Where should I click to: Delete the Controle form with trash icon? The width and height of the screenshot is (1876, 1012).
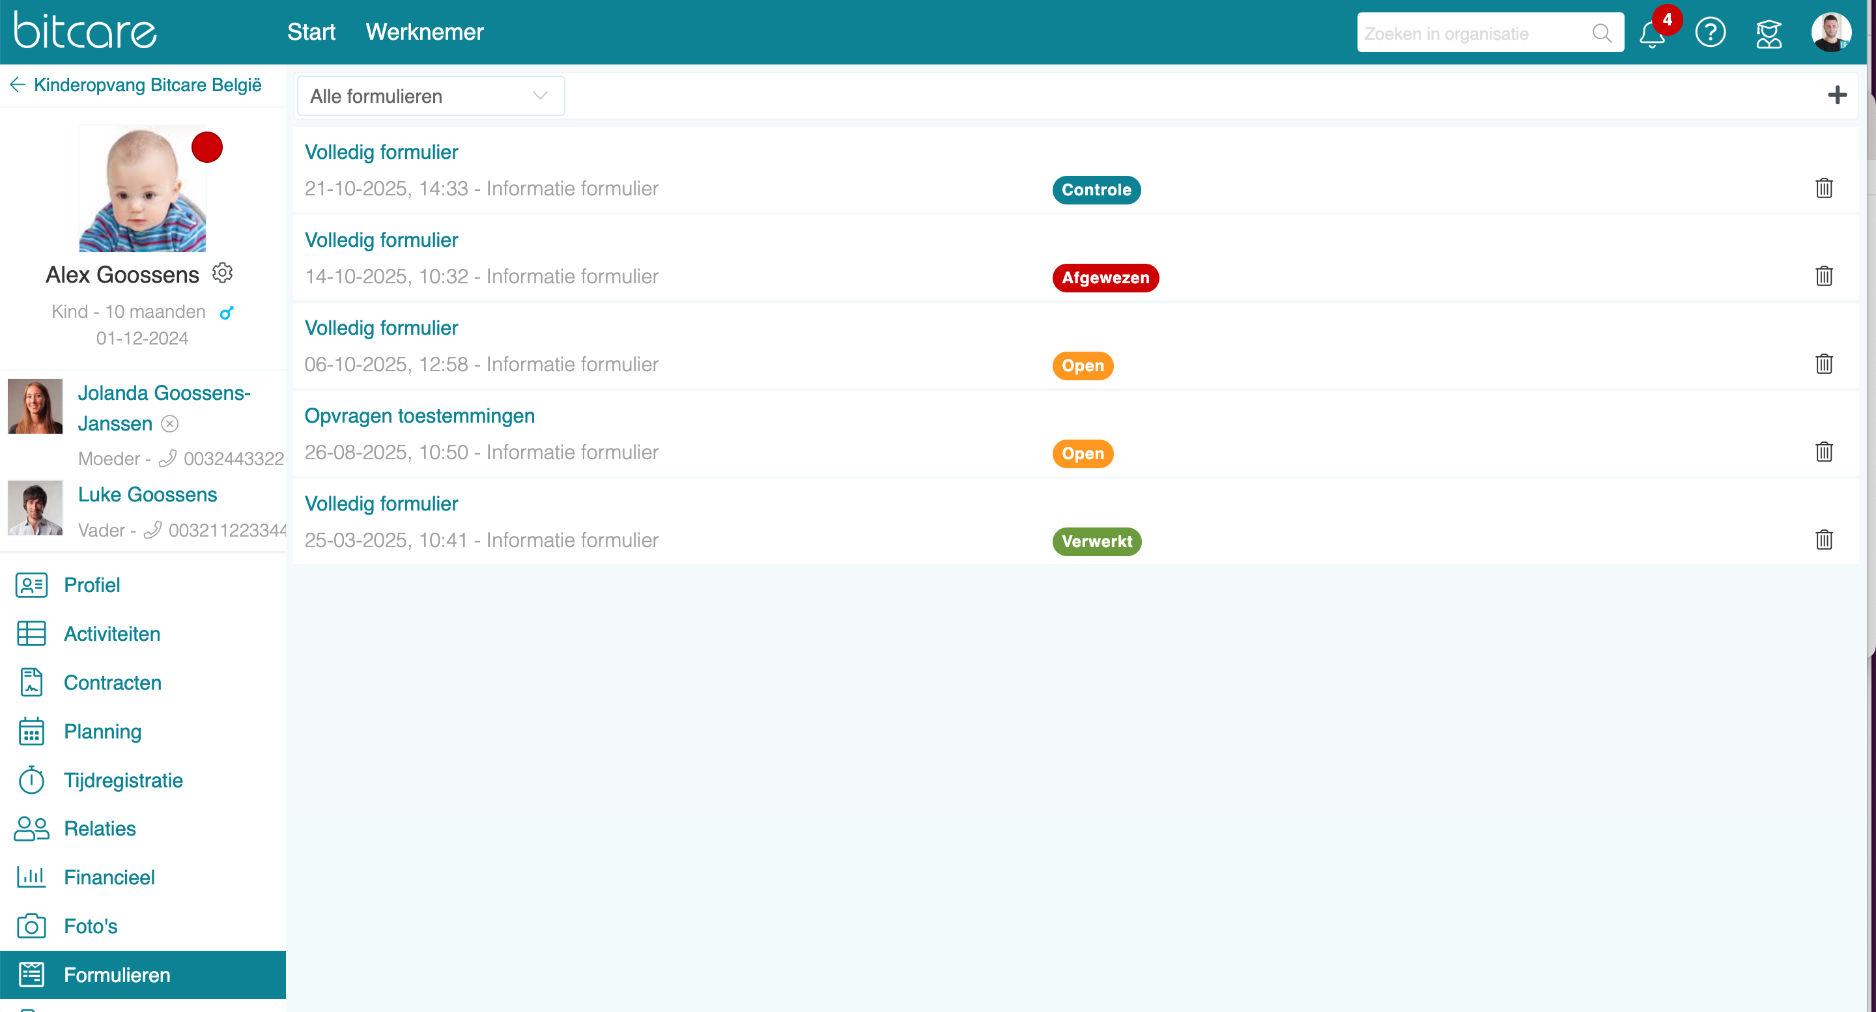1824,189
